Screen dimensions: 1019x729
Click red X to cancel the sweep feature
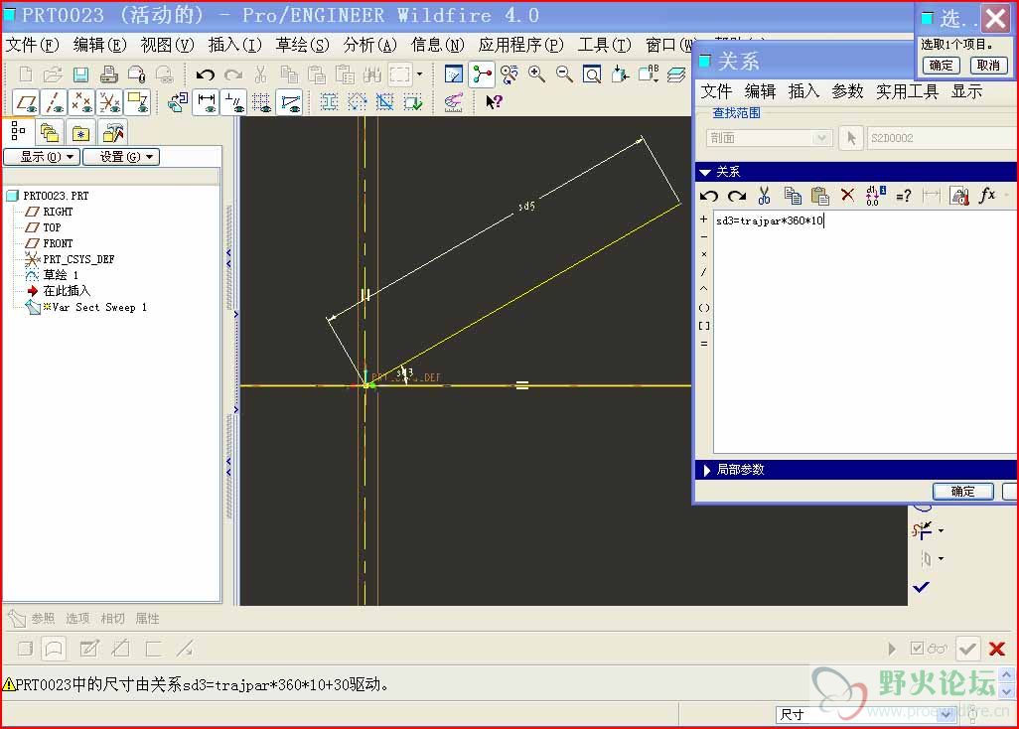pyautogui.click(x=997, y=648)
